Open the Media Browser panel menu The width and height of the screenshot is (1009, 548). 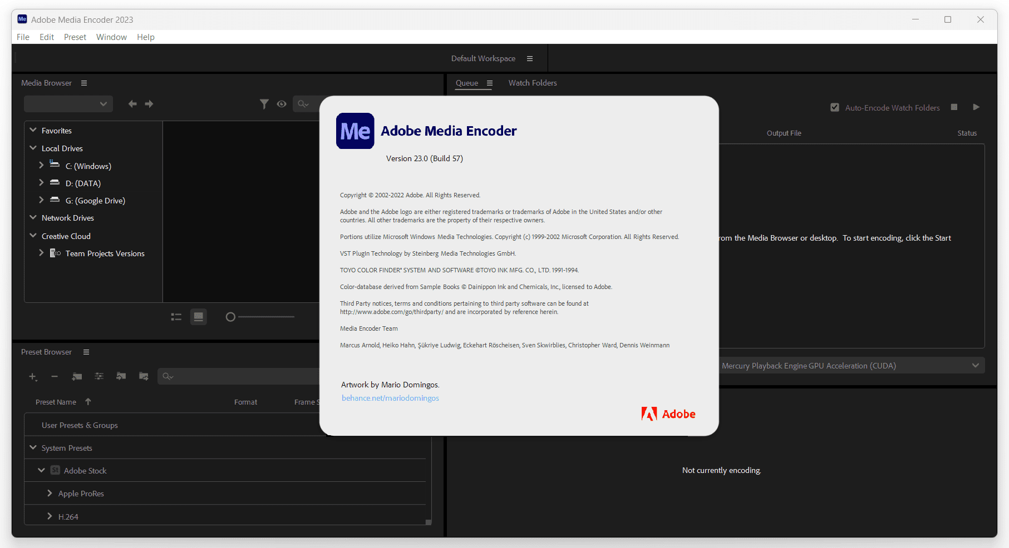tap(84, 83)
